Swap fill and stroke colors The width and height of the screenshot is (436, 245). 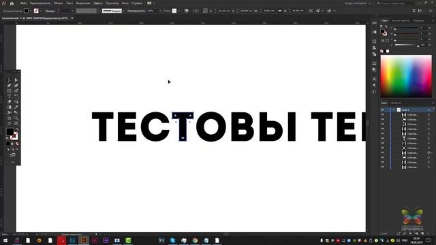(x=17, y=129)
